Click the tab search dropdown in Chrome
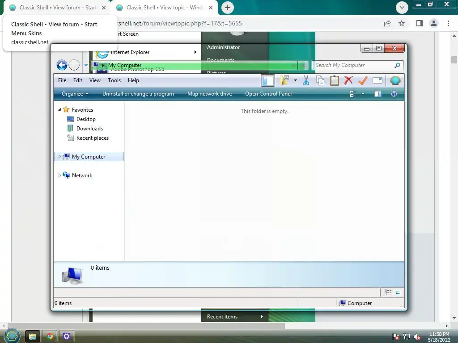 point(402,8)
